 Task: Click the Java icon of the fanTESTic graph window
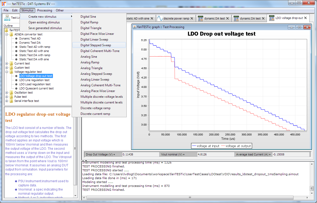point(135,27)
